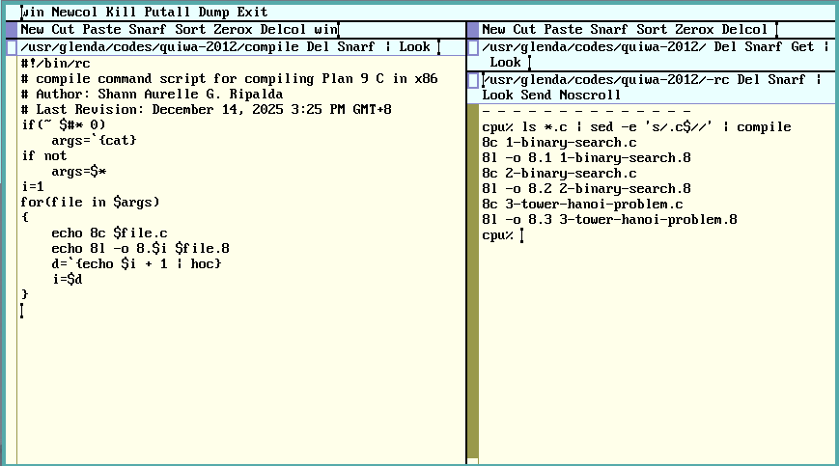Click the compile window's thin scrollbar strip

point(12,260)
